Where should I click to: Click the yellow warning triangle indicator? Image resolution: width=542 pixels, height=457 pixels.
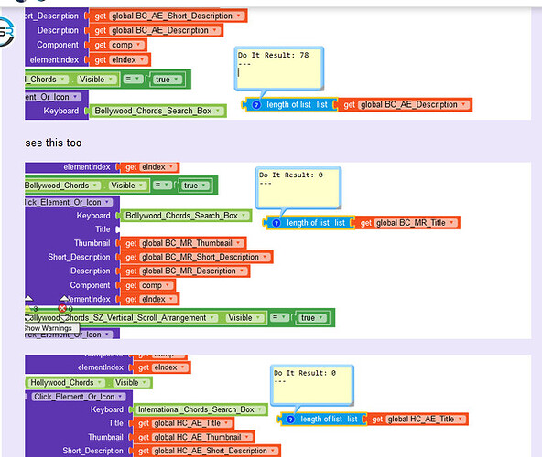click(27, 308)
